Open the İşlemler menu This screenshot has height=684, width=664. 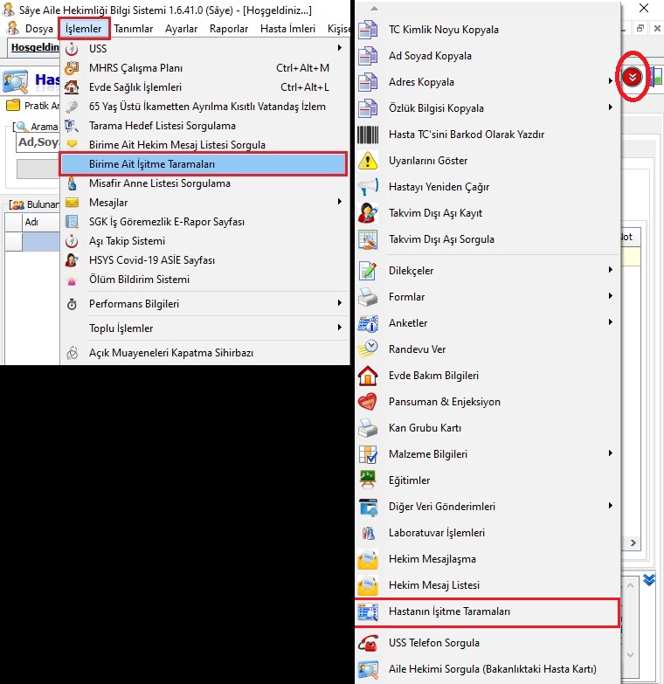[83, 29]
